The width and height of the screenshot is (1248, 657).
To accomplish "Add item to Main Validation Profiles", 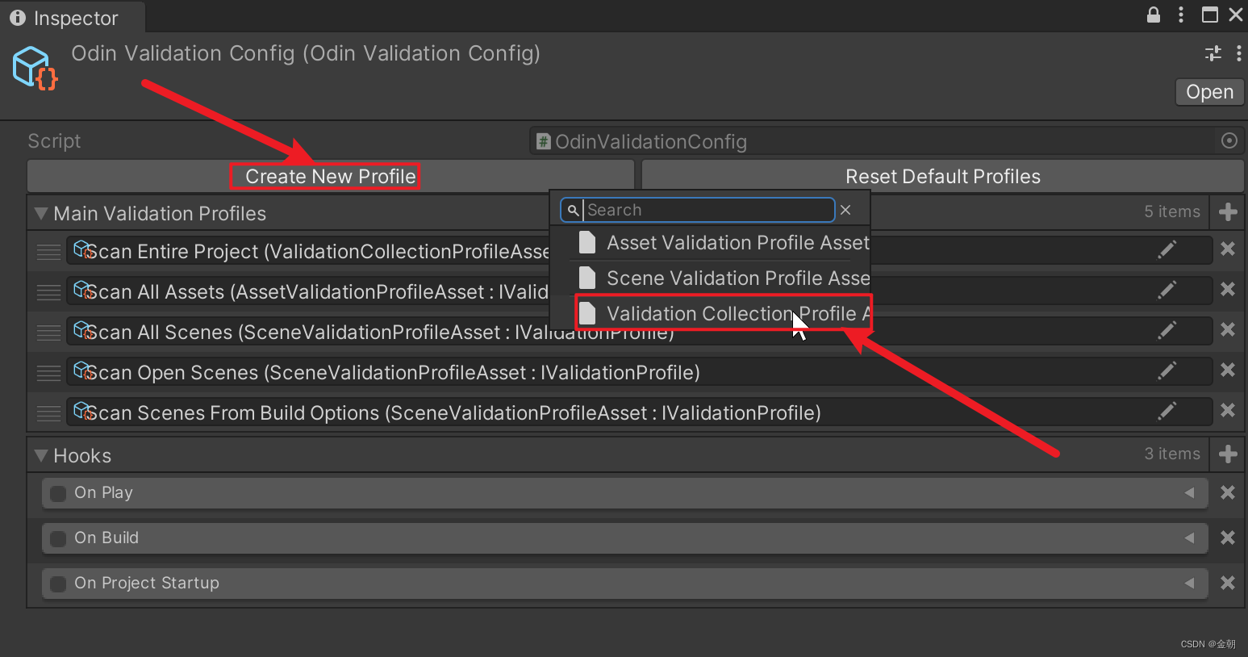I will 1228,211.
